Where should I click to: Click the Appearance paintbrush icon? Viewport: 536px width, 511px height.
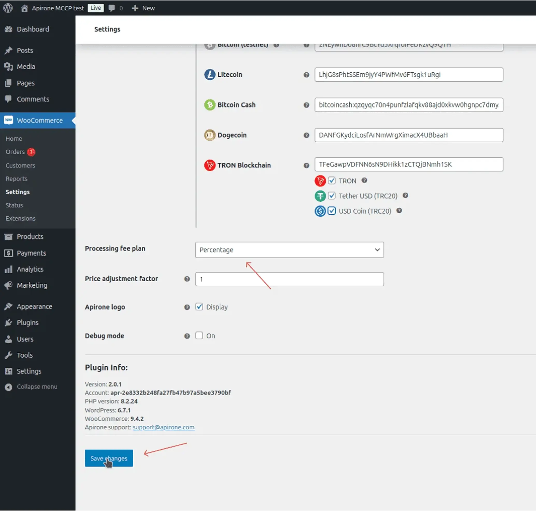click(x=9, y=306)
